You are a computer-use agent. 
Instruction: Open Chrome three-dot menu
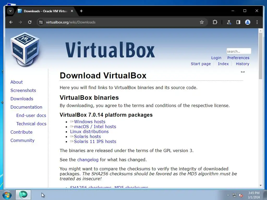point(257,22)
